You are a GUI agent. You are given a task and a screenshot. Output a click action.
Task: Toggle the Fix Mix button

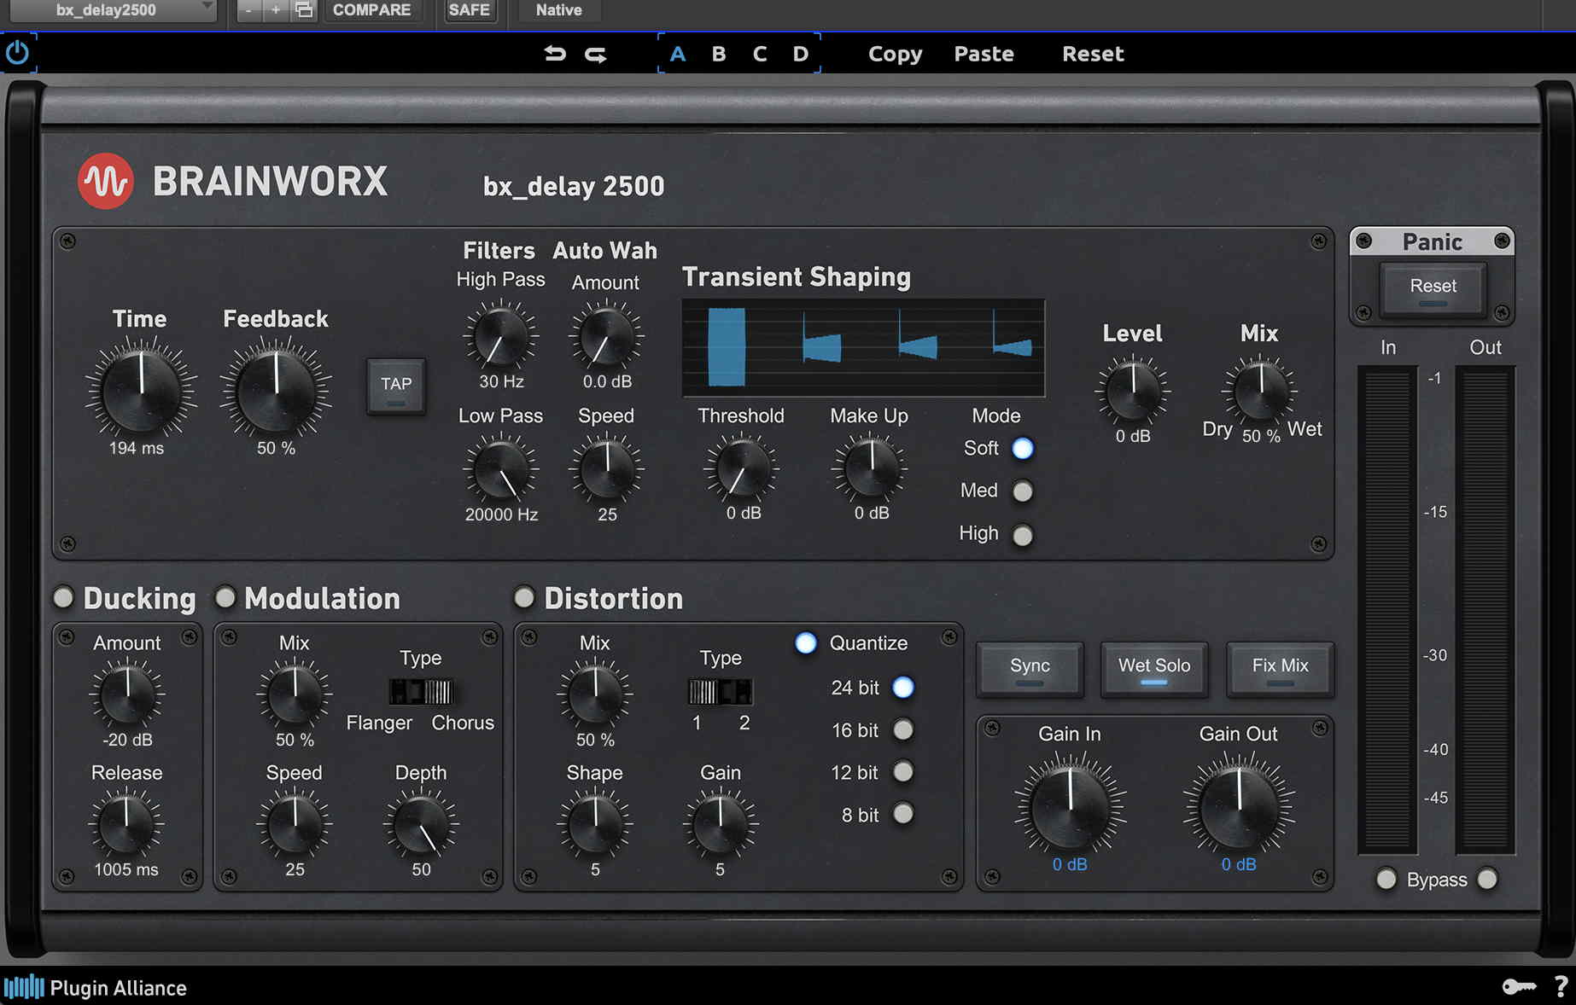click(1280, 668)
